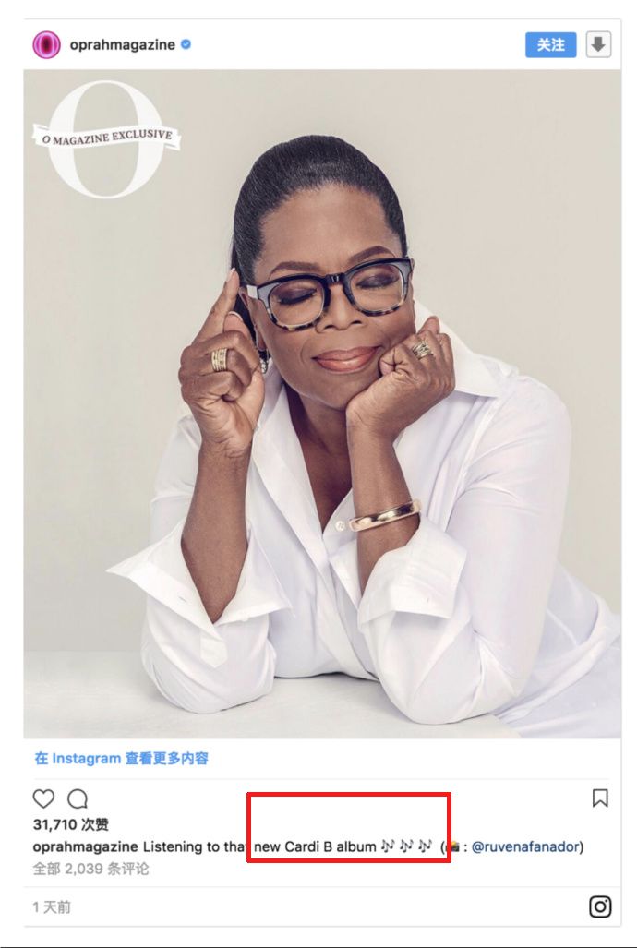
Task: Click the O Magazine Exclusive logo
Action: [106, 138]
